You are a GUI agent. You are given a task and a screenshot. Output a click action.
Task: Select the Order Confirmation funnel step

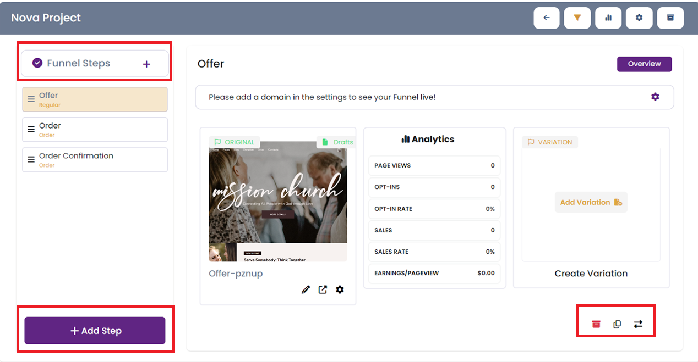tap(95, 160)
